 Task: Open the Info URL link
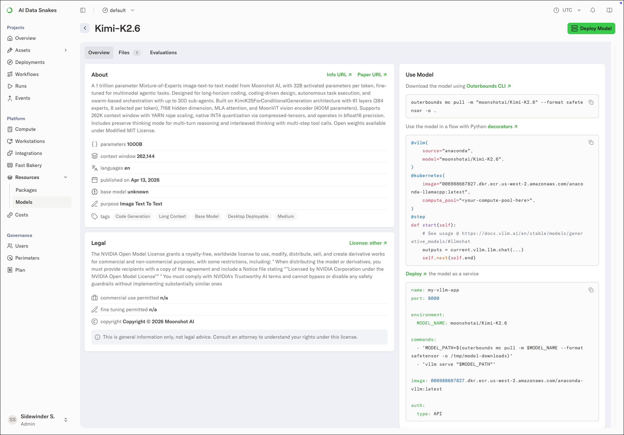339,75
